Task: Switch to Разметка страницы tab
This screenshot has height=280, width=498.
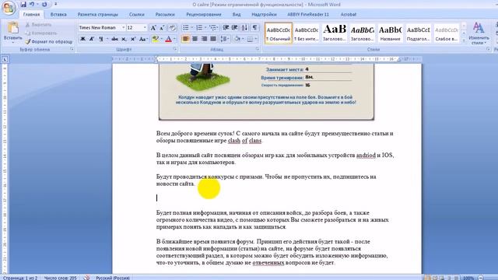Action: tap(98, 15)
